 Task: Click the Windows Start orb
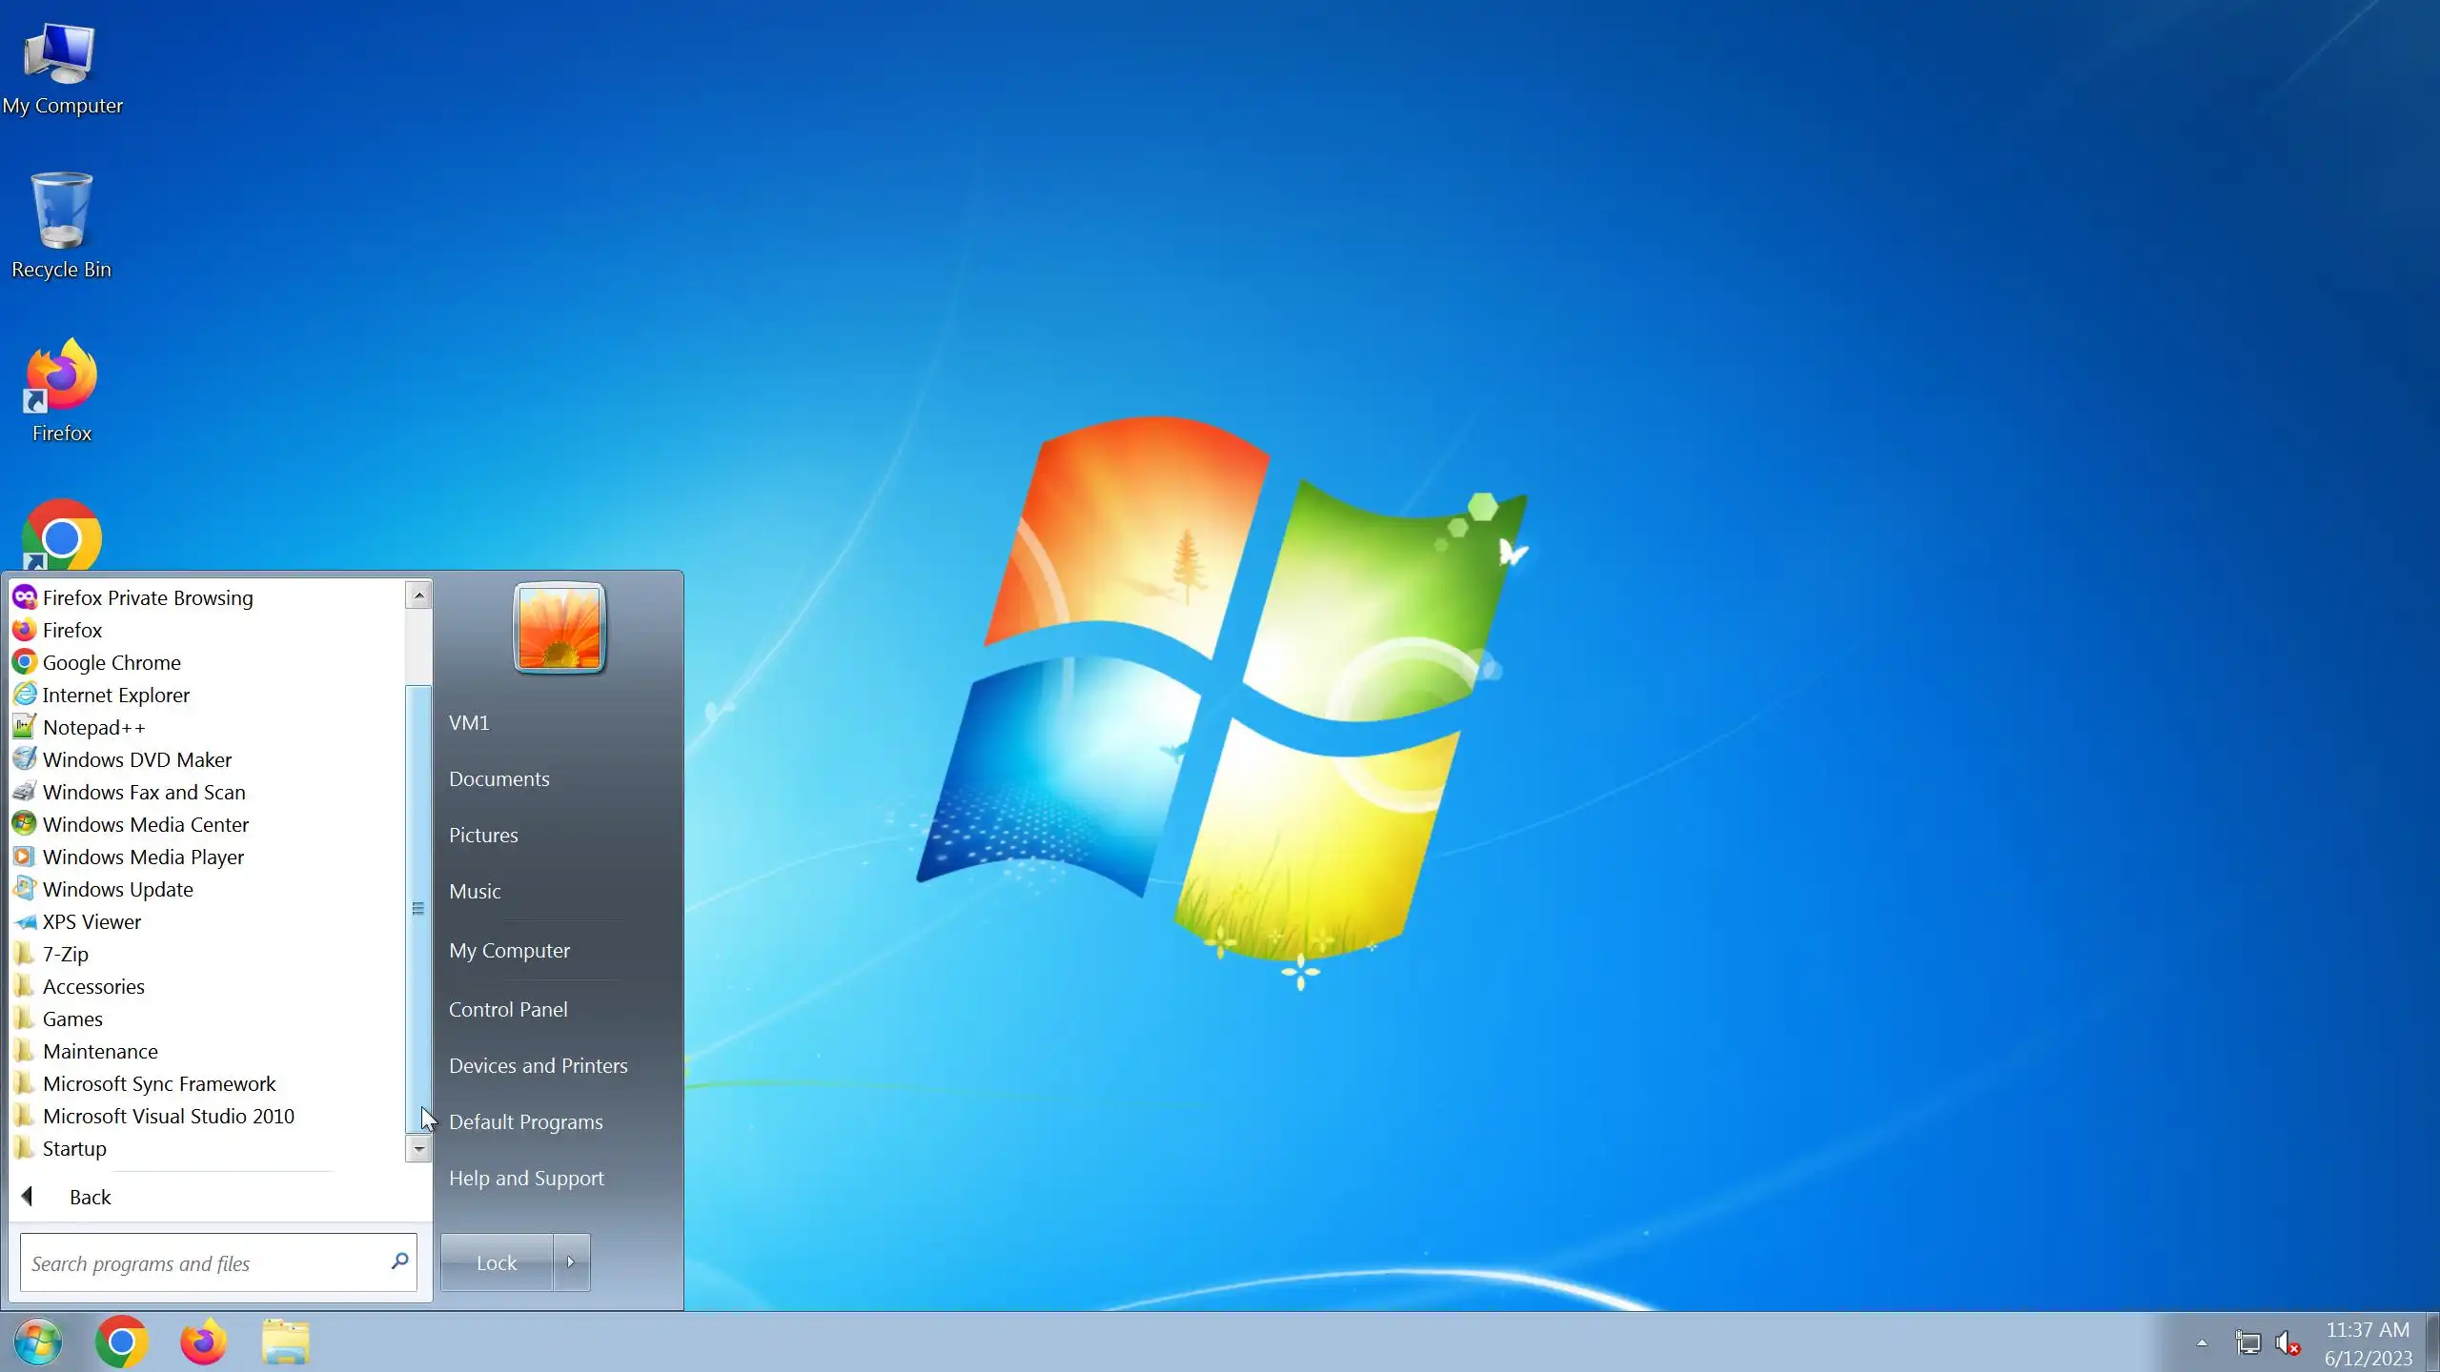point(38,1342)
